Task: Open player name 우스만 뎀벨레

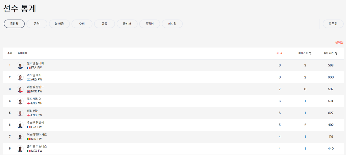Action: coord(35,123)
